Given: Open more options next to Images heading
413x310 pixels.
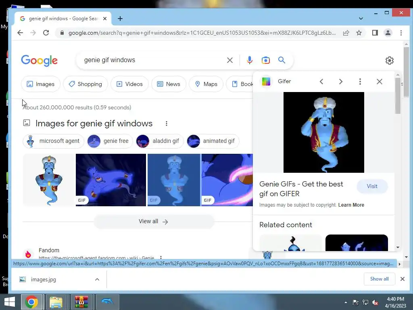Looking at the screenshot, I should coord(166,124).
